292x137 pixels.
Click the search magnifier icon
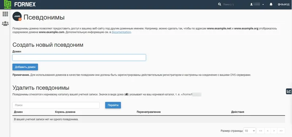(x=220, y=4)
